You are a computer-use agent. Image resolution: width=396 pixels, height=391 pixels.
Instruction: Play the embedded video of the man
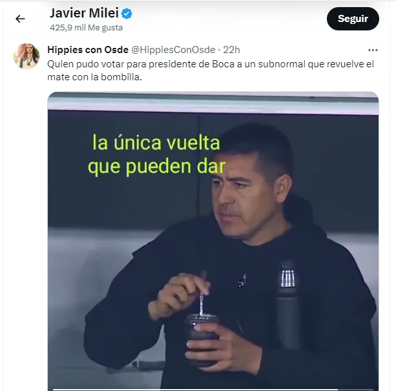(213, 241)
